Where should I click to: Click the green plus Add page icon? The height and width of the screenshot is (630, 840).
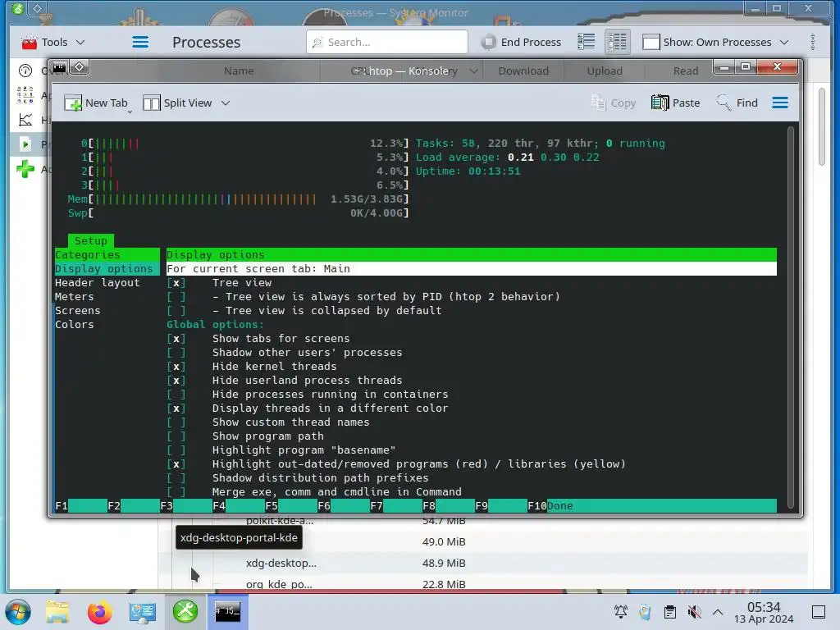pyautogui.click(x=25, y=169)
